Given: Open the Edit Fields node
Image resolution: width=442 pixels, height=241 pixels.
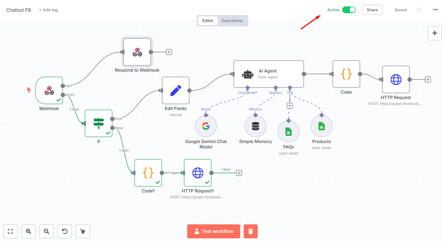Looking at the screenshot, I should point(176,90).
